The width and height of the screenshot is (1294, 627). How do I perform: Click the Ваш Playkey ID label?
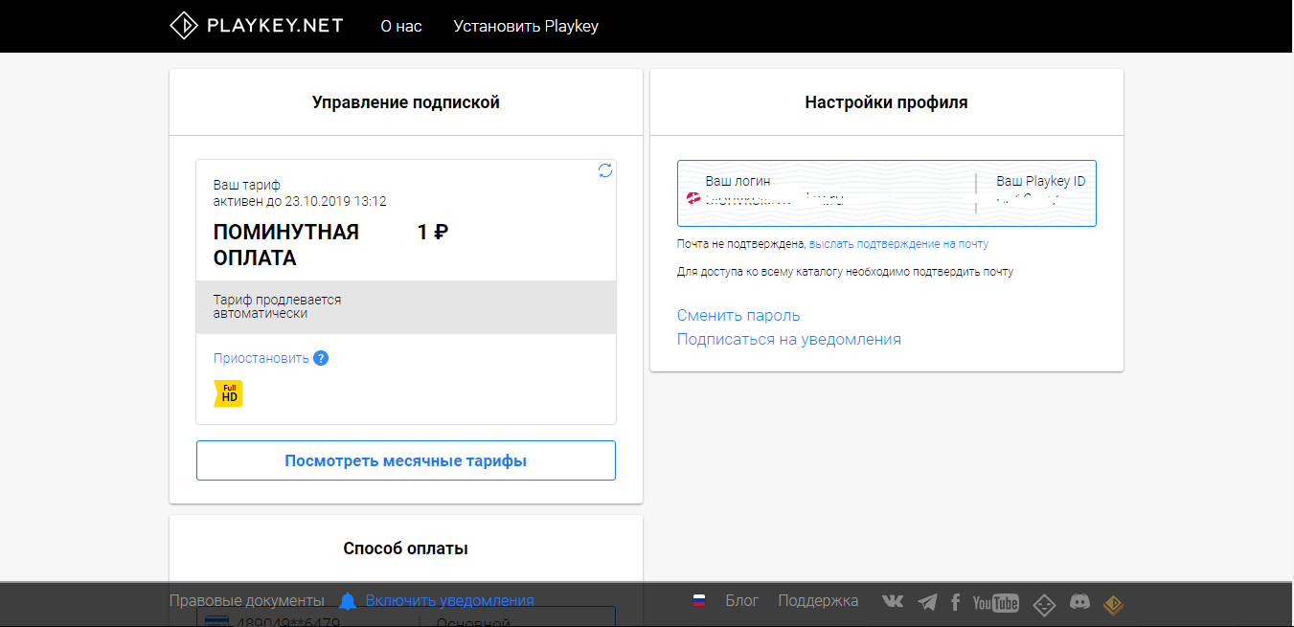click(x=1041, y=181)
